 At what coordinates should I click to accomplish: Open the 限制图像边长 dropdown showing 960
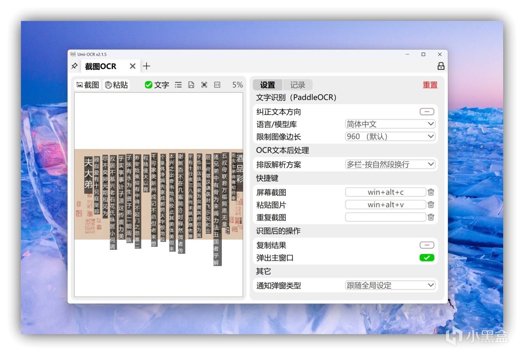[x=389, y=136]
